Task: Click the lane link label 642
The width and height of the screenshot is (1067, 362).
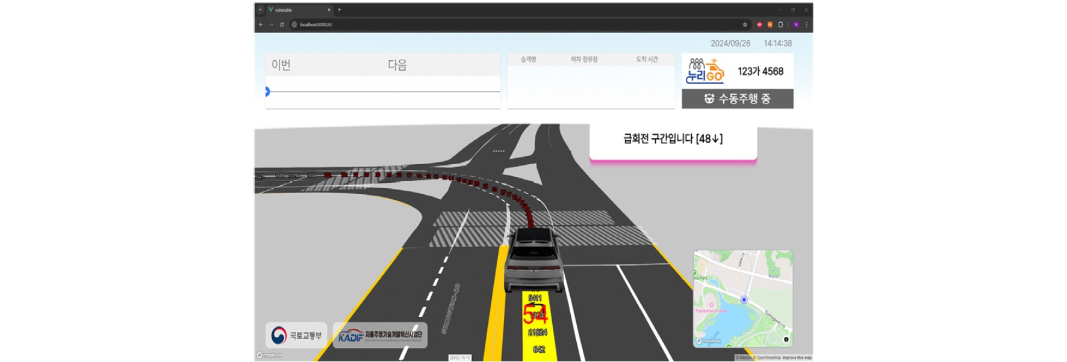Action: [539, 349]
